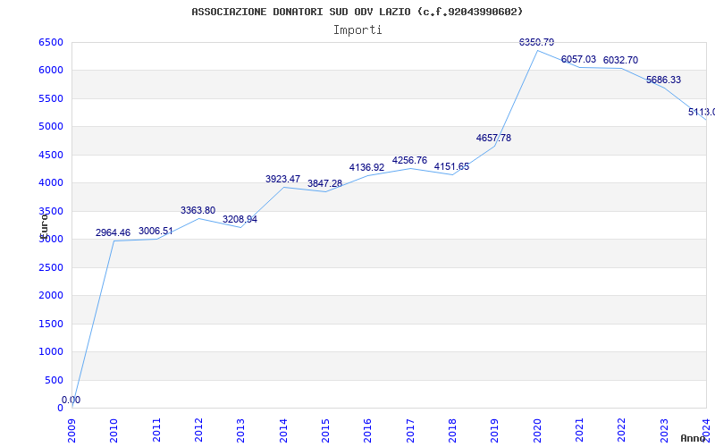The image size is (715, 447).
Task: Select the 2964.46 data label
Action: [113, 232]
